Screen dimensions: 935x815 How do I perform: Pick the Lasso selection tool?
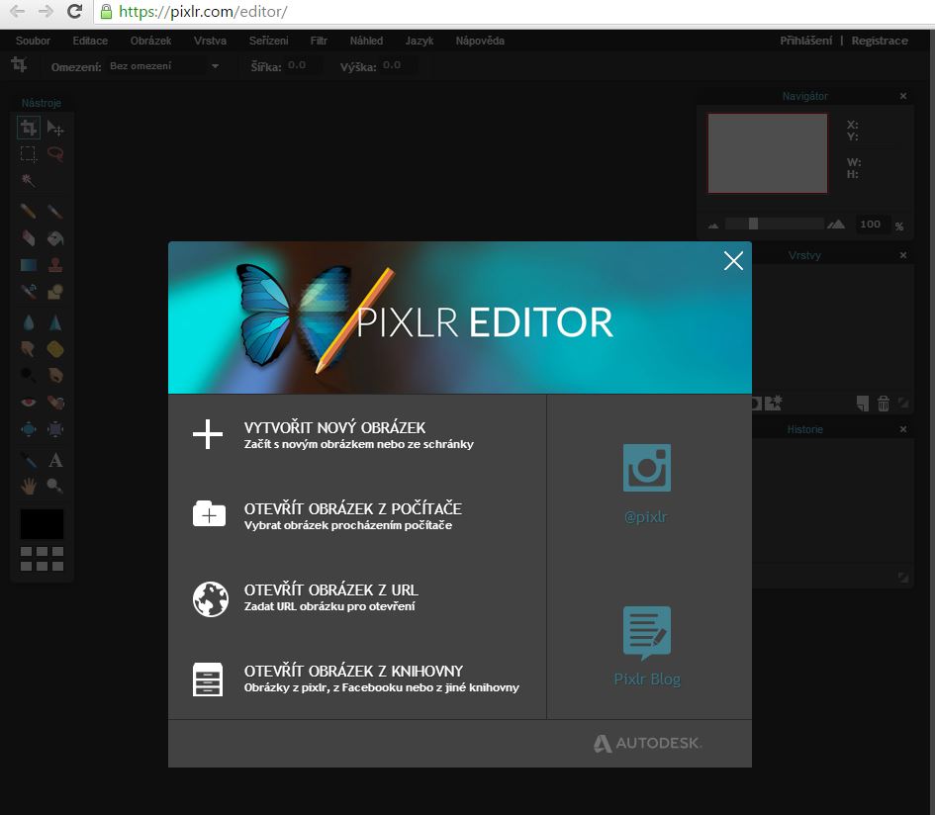55,154
